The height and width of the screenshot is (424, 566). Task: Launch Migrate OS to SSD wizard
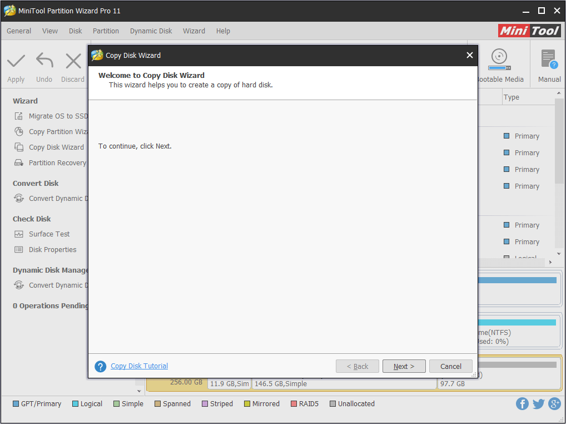(58, 116)
